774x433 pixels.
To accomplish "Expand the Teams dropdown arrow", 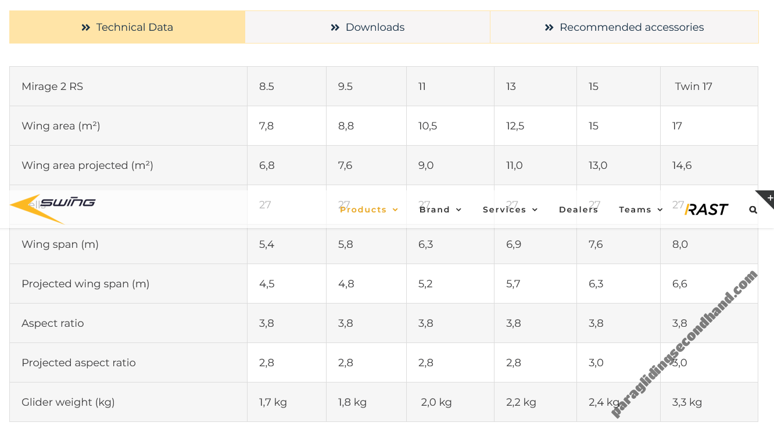I will click(x=660, y=210).
